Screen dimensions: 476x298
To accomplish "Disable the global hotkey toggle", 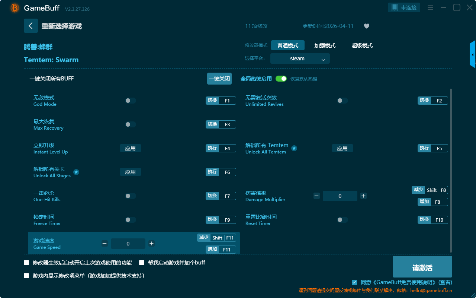I will pos(281,79).
